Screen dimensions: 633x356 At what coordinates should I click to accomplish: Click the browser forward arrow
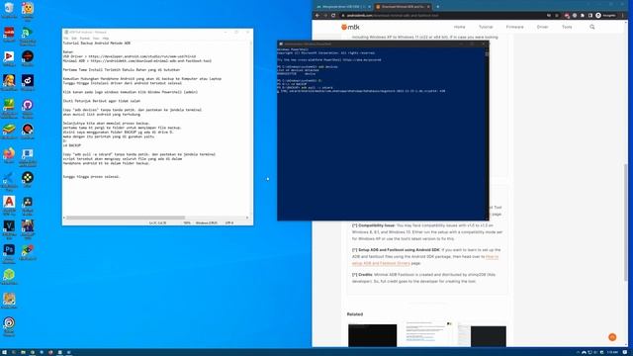(325, 16)
